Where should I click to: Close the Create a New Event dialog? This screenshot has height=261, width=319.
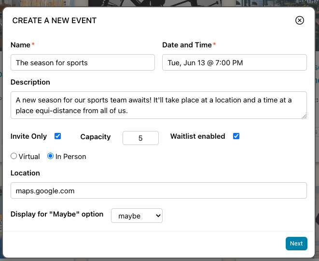299,20
